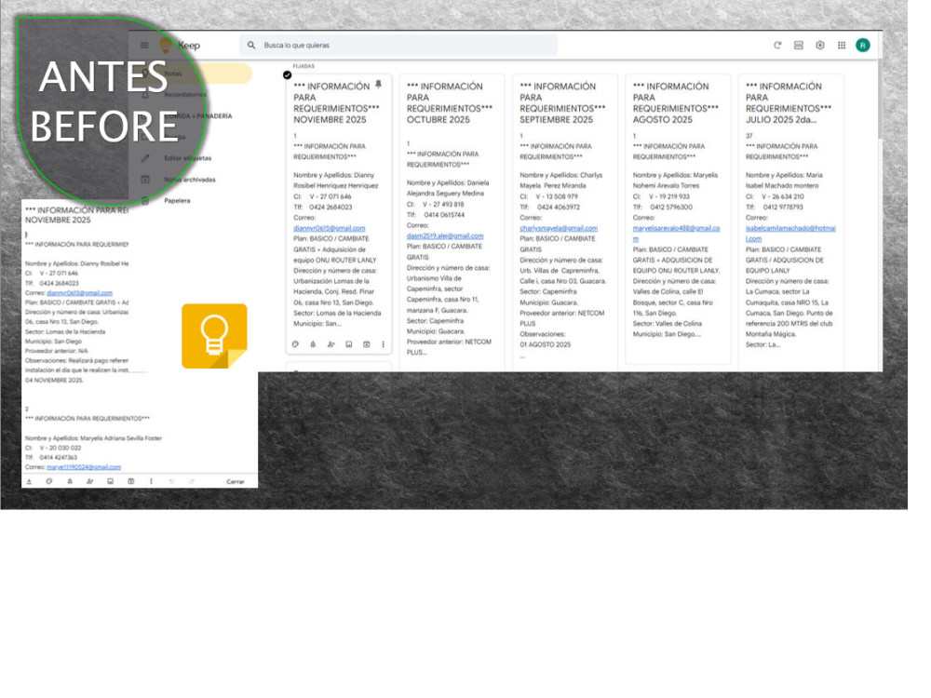Viewport: 931px width, 698px height.
Task: Click undo arrow in open note editor
Action: point(171,481)
